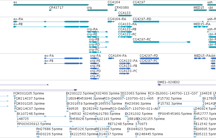Select the ex gene bar
Screen dimensions: 216x138
pyautogui.click(x=51, y=5)
